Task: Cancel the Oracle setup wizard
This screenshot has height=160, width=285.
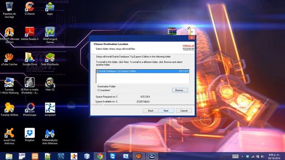Action: click(x=184, y=111)
